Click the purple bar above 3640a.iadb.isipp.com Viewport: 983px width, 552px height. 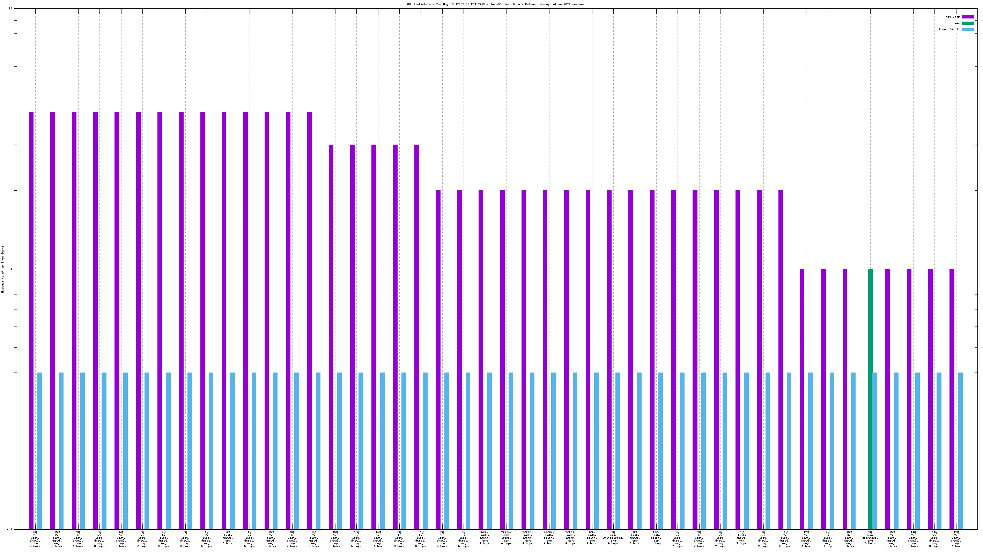tap(481, 359)
